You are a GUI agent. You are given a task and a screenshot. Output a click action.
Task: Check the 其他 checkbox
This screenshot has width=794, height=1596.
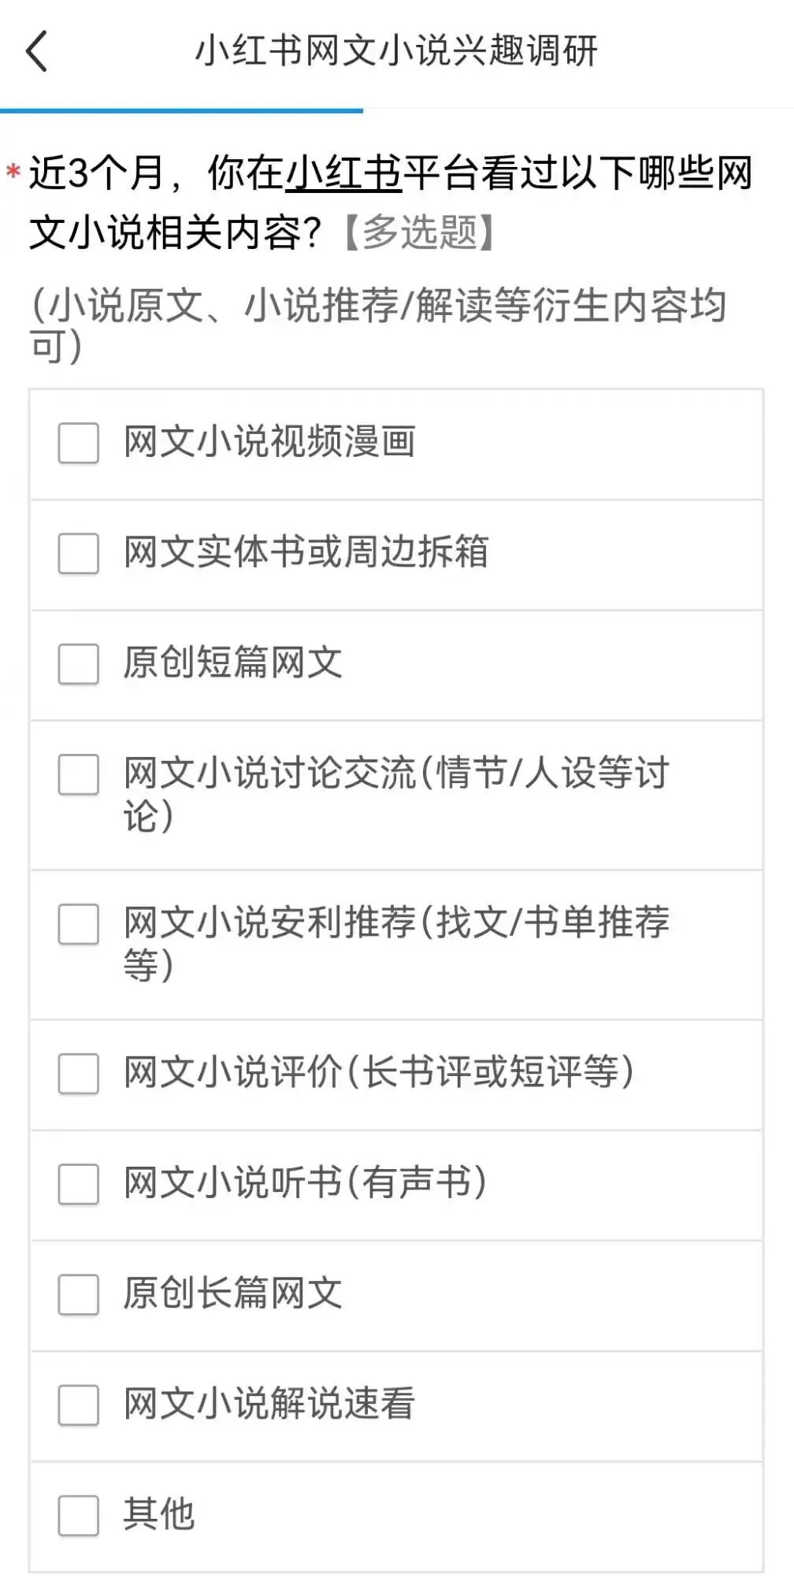pos(79,1515)
